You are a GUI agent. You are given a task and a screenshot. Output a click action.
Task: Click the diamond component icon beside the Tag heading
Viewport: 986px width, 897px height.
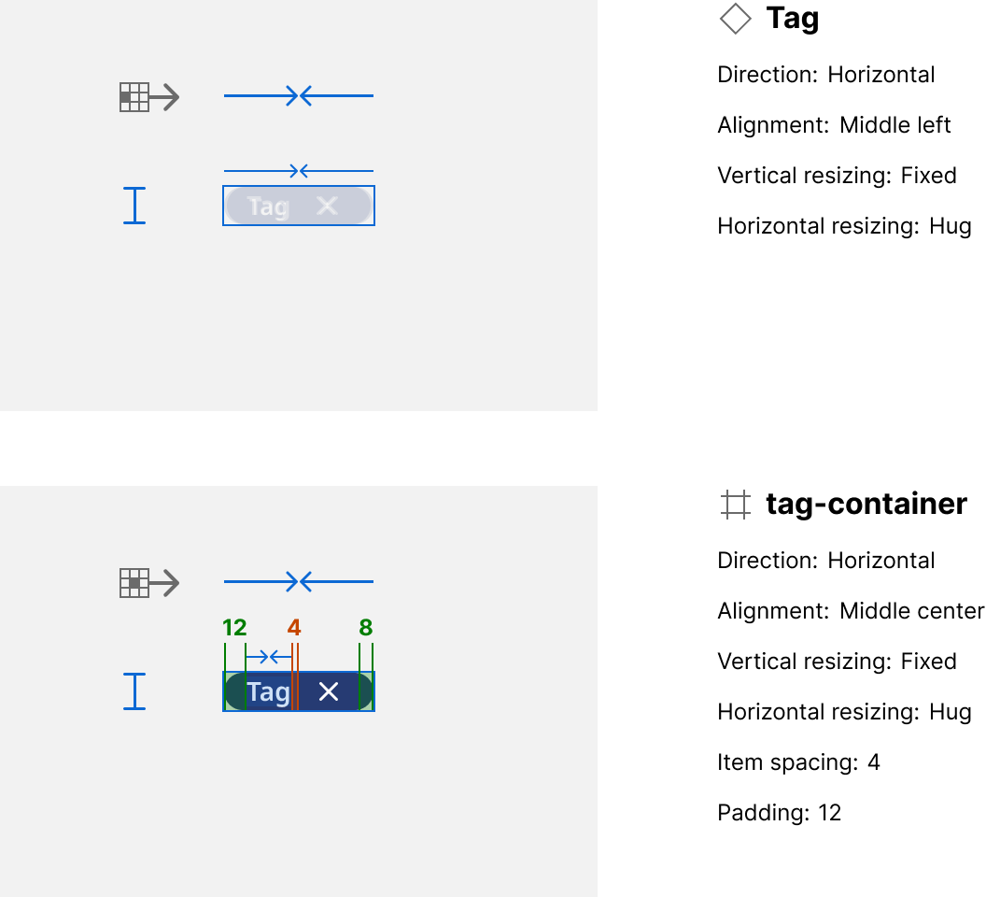(x=736, y=19)
